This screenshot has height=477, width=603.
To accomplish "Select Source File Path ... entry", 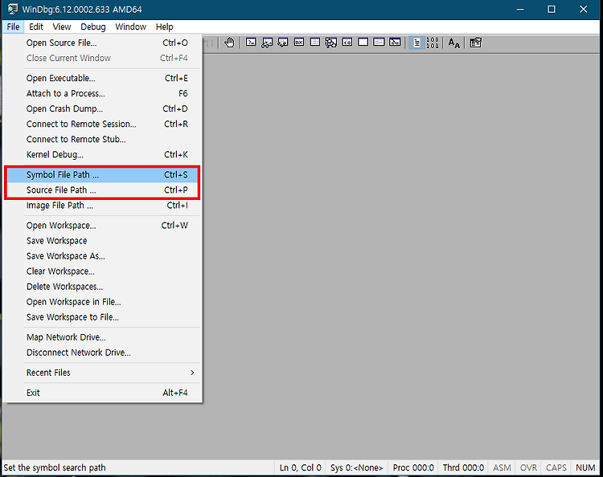I will 103,190.
